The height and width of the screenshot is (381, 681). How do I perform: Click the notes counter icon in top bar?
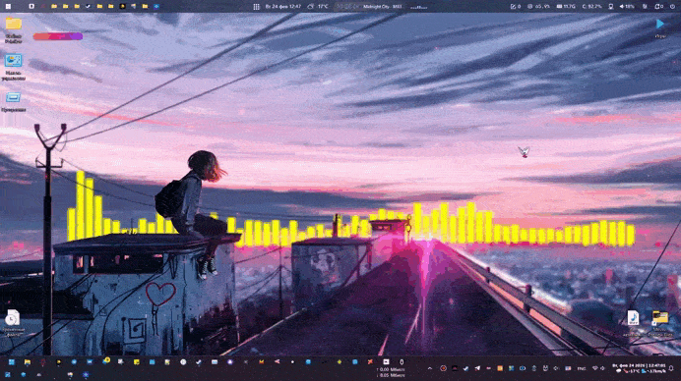coord(516,7)
